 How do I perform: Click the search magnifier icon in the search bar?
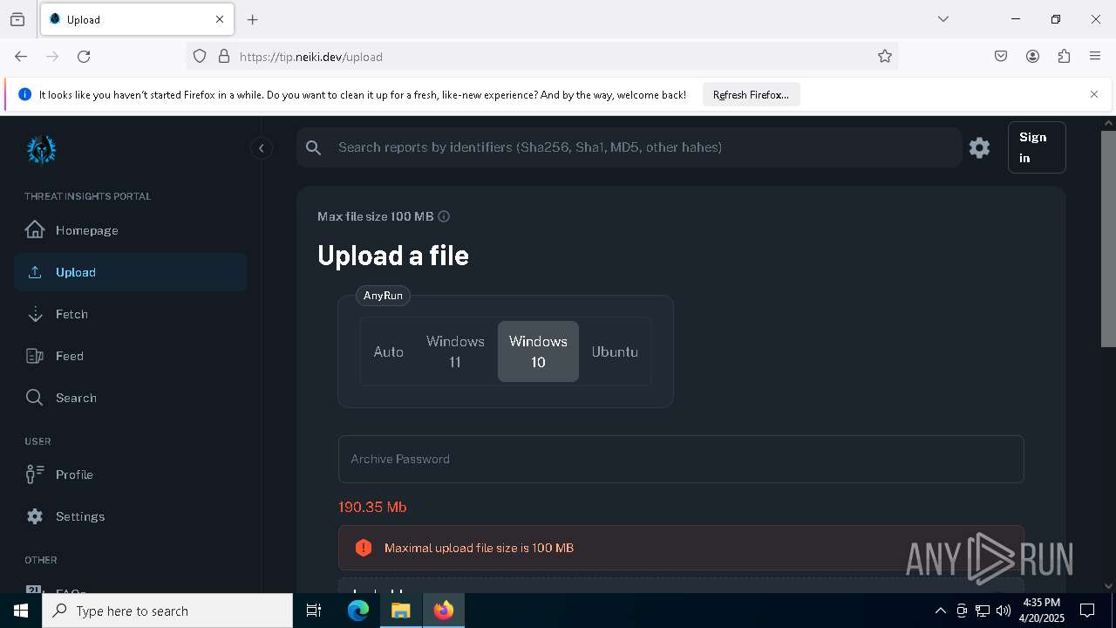(x=314, y=147)
